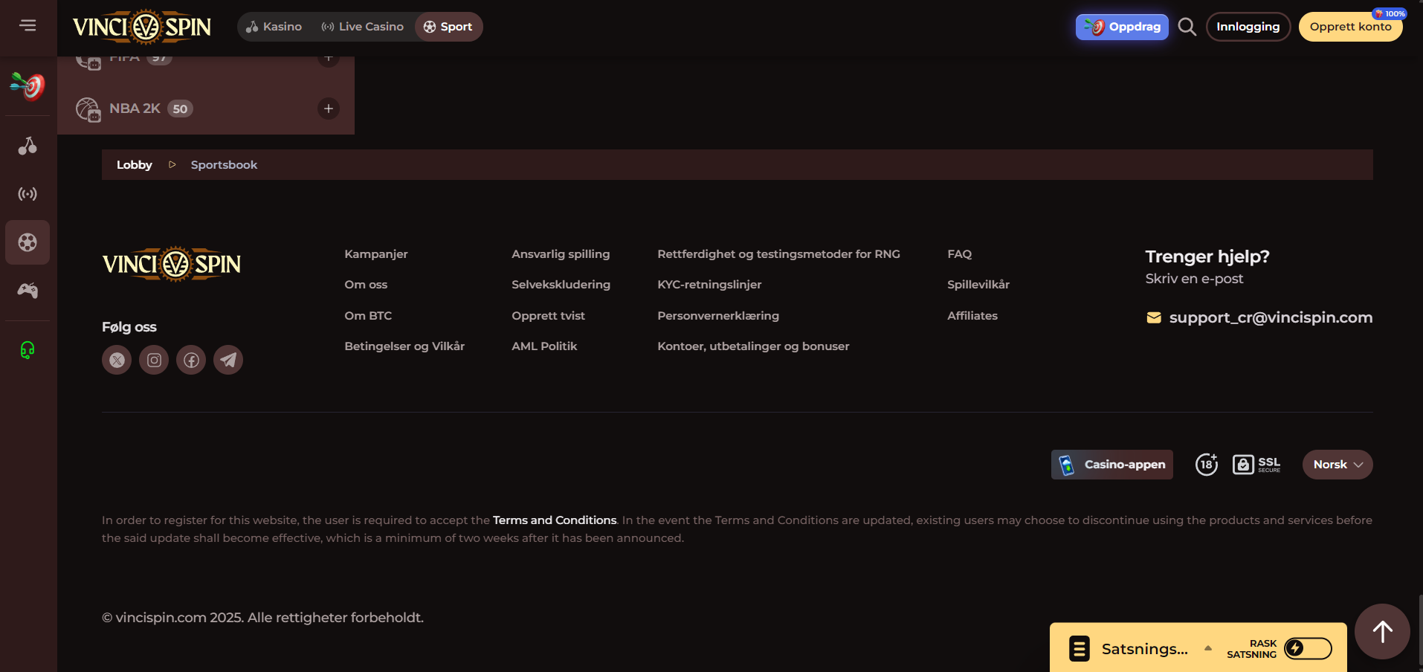Screen dimensions: 1423x672
Task: Open the Terms and Conditions link
Action: point(555,520)
